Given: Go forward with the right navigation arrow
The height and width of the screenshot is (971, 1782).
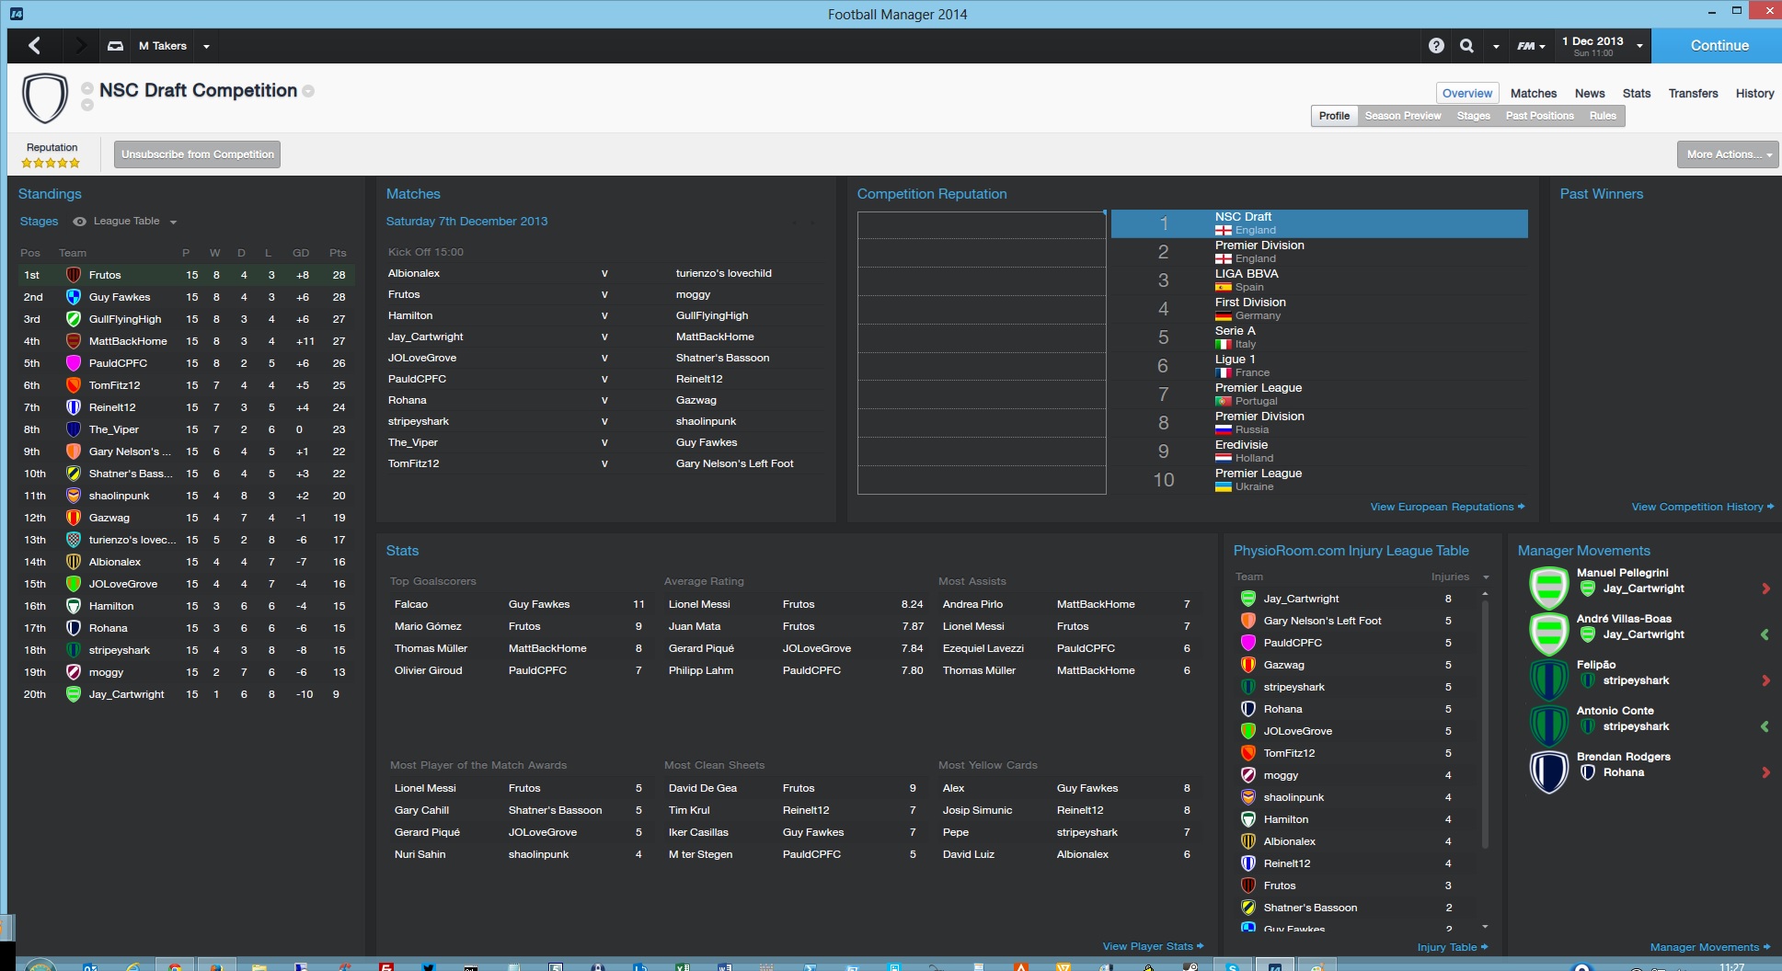Looking at the screenshot, I should tap(80, 45).
